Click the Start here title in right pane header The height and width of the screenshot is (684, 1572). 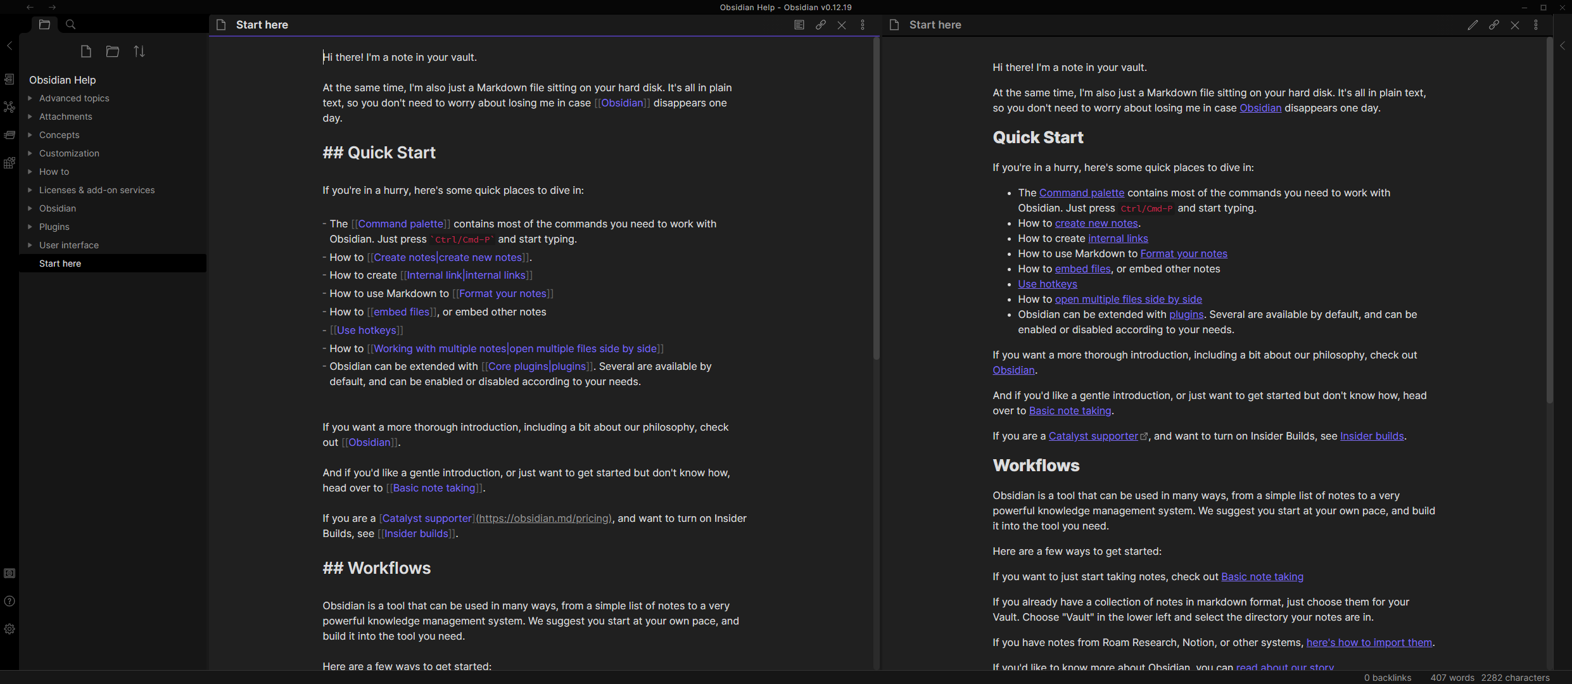(935, 25)
